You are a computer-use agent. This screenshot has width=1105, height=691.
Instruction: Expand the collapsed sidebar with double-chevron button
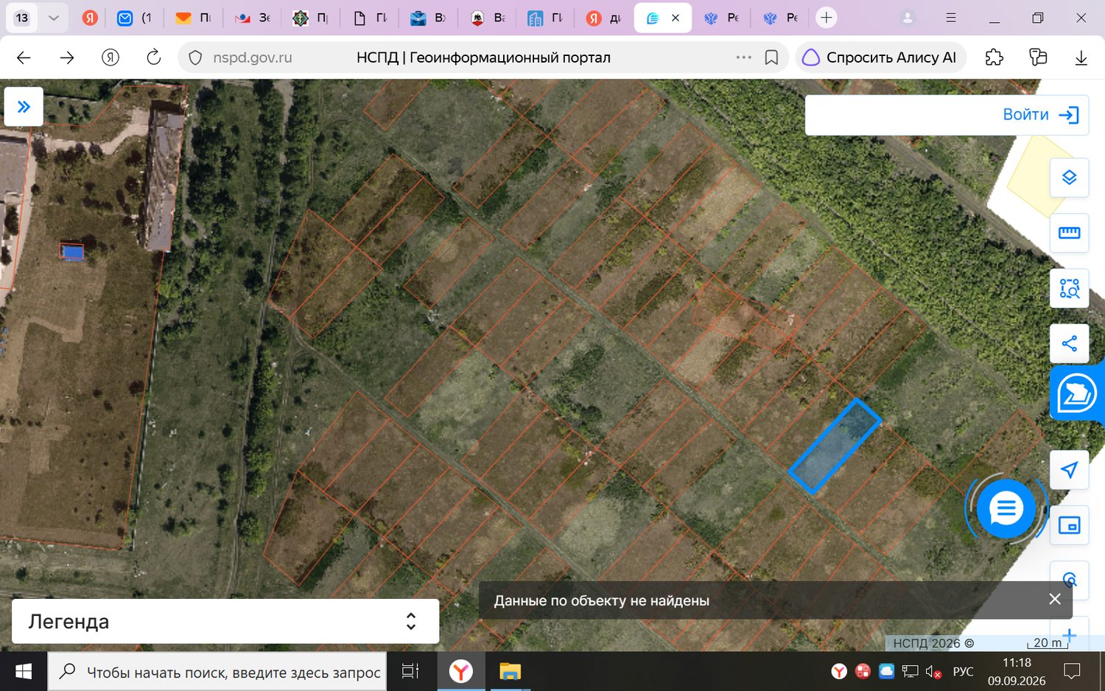point(24,107)
